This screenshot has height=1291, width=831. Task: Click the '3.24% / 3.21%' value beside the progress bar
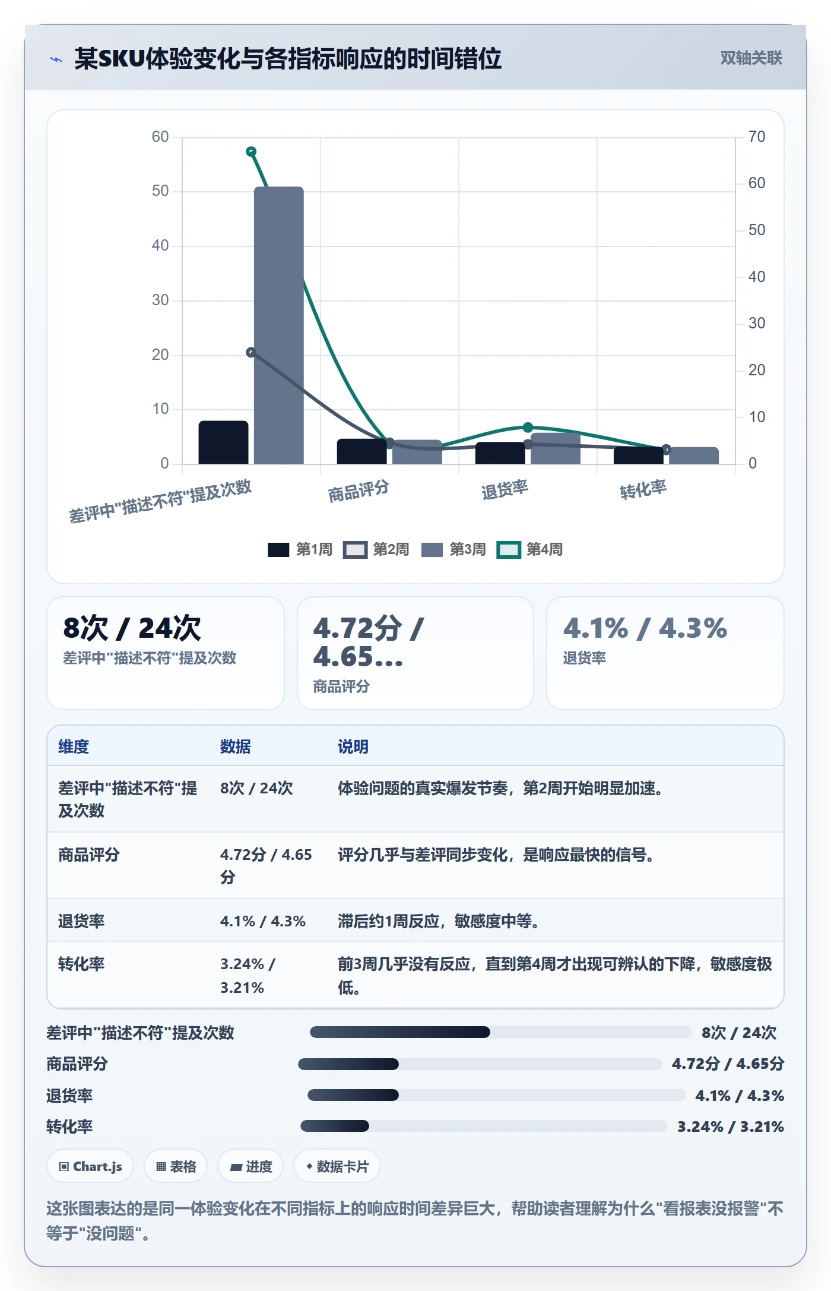pyautogui.click(x=731, y=1127)
